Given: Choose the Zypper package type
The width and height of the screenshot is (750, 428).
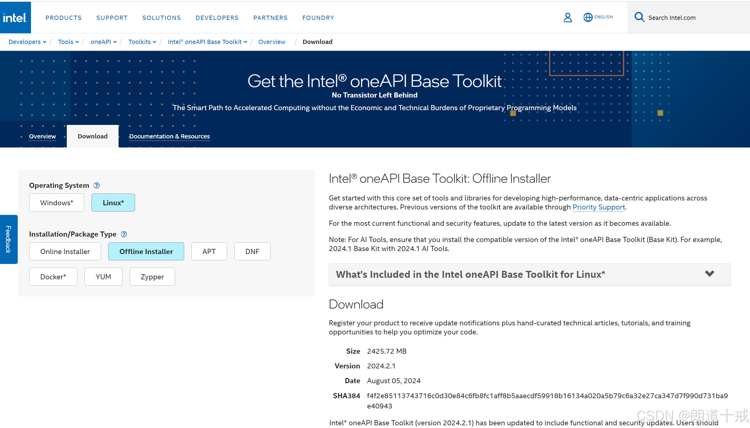Looking at the screenshot, I should pos(152,277).
